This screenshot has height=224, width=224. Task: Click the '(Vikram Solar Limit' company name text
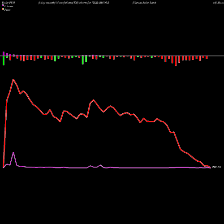click(x=144, y=3)
